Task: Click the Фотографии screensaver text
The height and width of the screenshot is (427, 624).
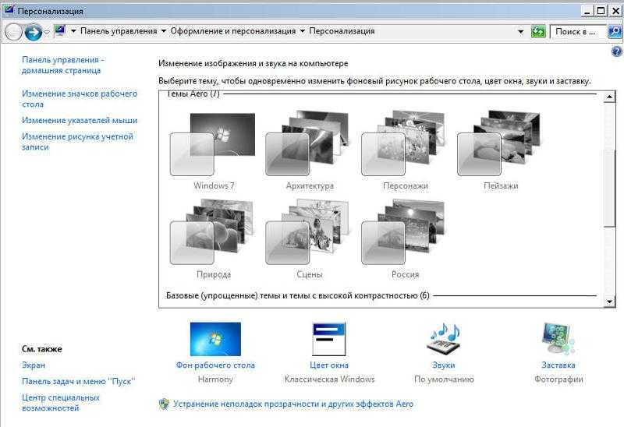Action: click(x=558, y=379)
